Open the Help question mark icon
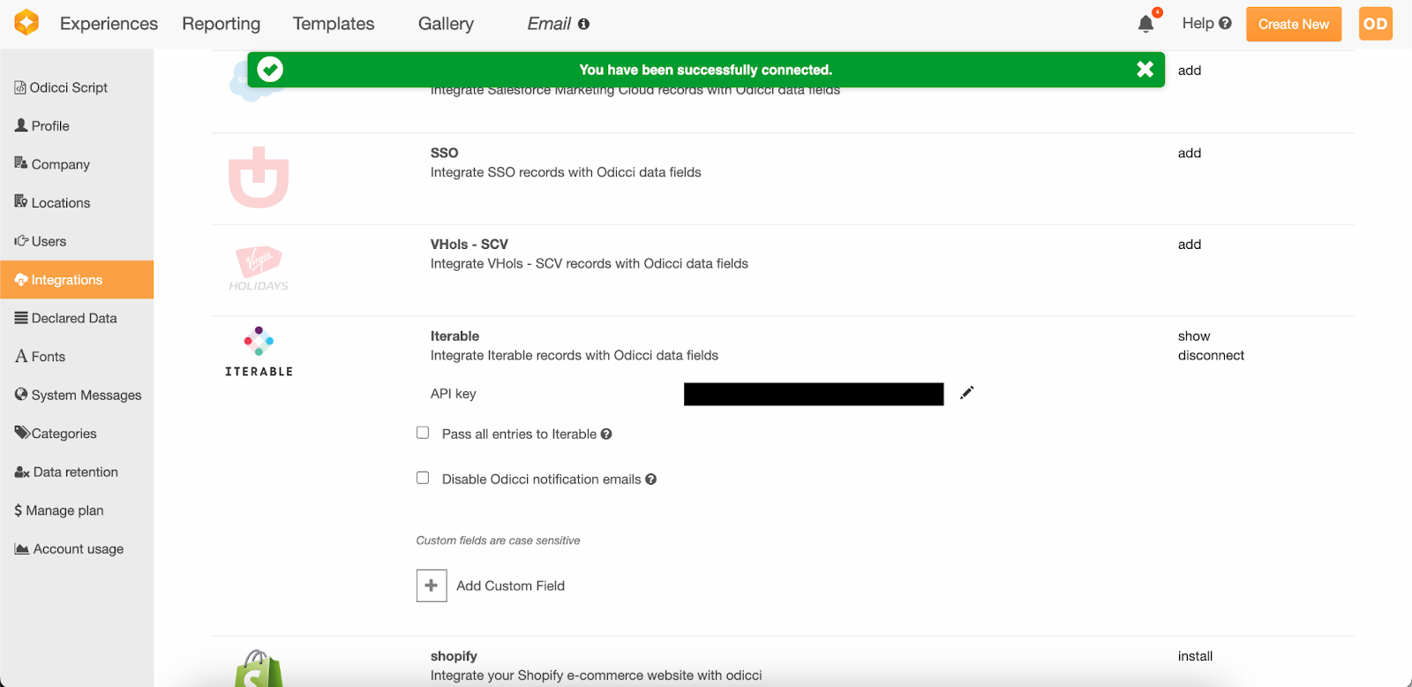The width and height of the screenshot is (1412, 687). tap(1225, 23)
